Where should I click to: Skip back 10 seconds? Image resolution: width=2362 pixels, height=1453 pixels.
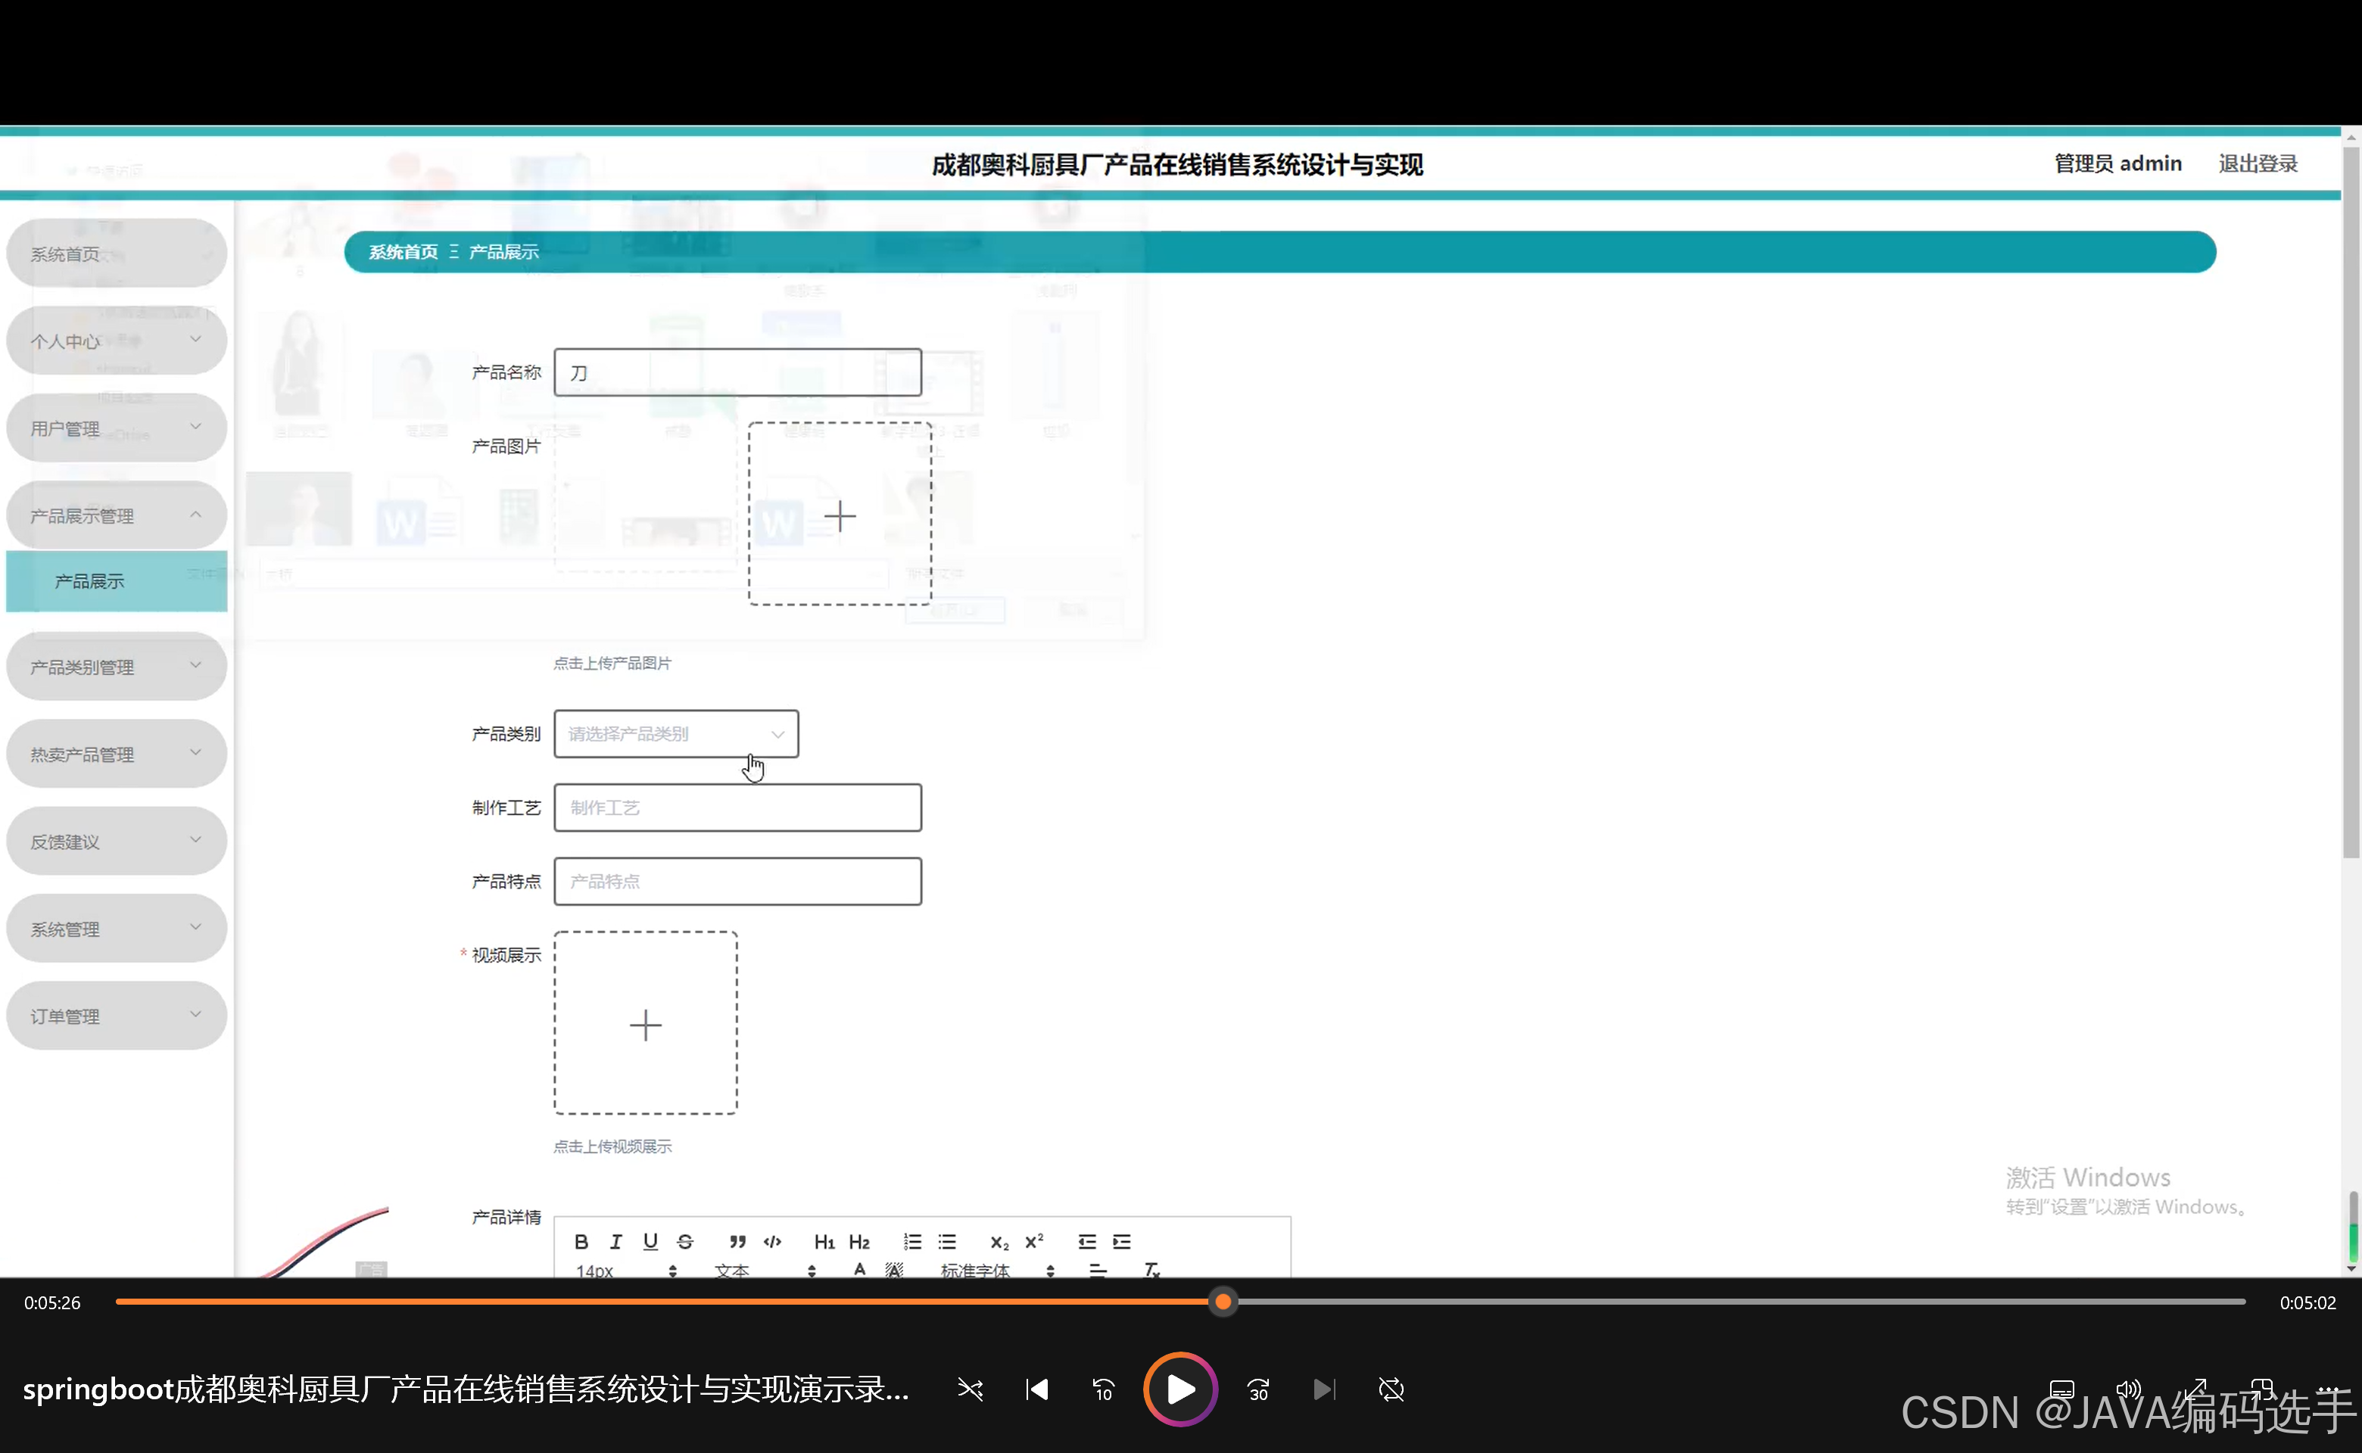(1103, 1389)
